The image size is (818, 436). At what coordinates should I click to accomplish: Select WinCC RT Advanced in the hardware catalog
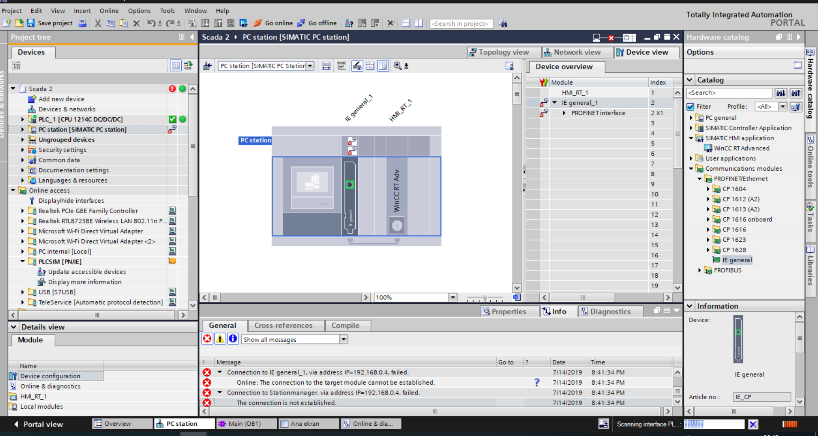(741, 148)
